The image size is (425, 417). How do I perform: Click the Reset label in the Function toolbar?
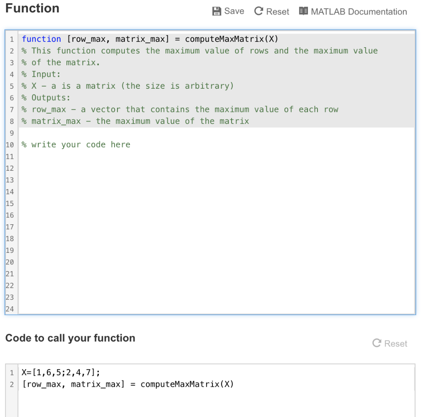tap(278, 12)
